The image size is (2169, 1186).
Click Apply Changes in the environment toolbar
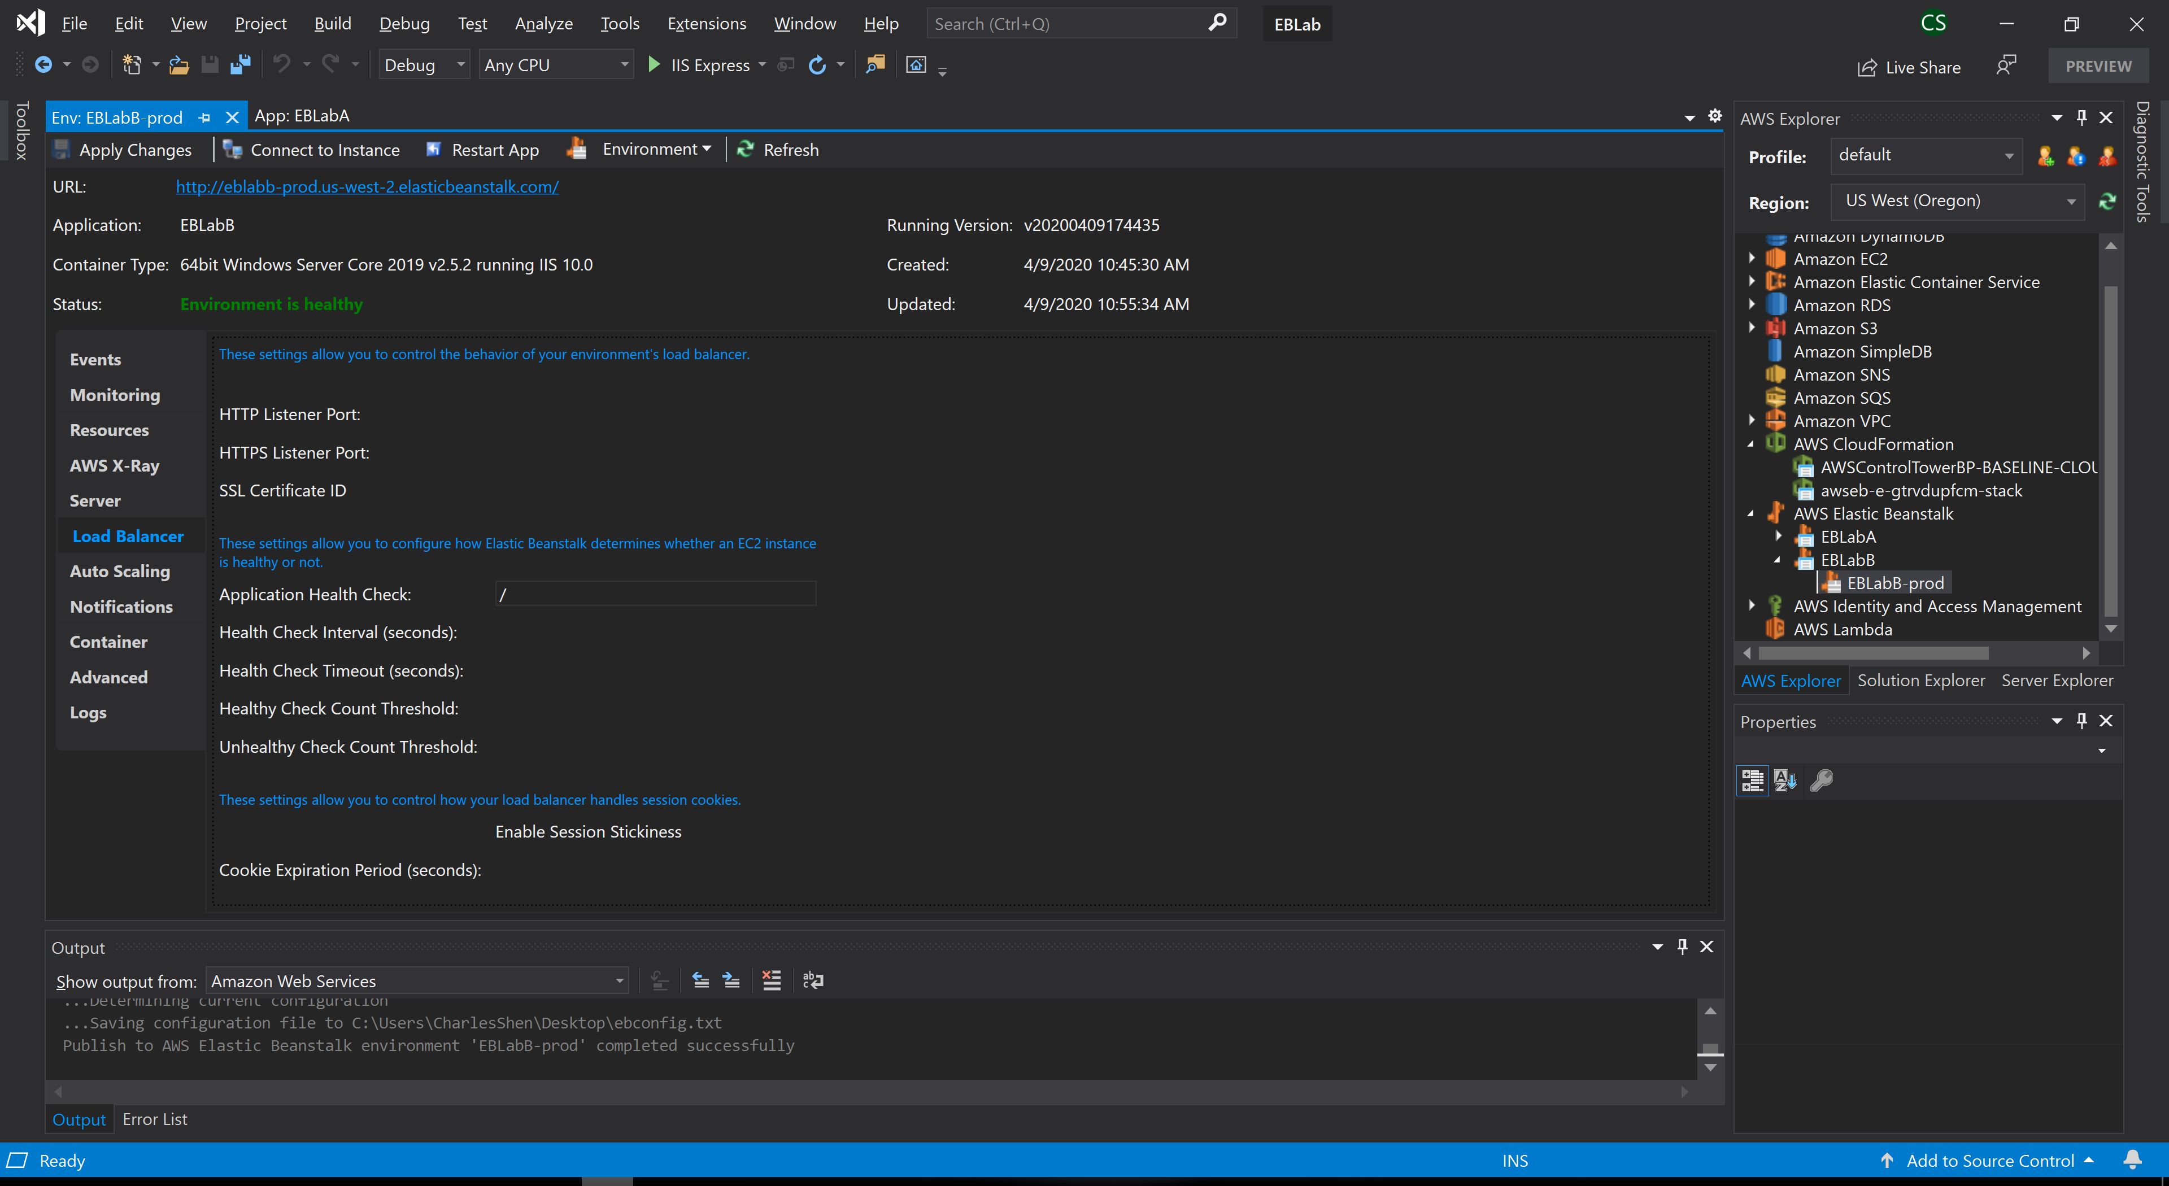pos(123,150)
